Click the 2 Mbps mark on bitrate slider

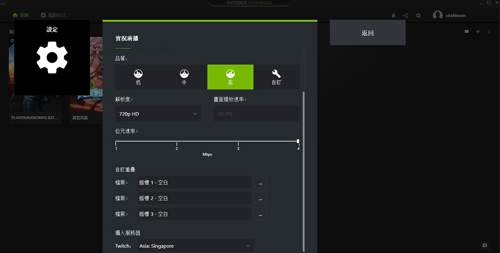pos(177,144)
